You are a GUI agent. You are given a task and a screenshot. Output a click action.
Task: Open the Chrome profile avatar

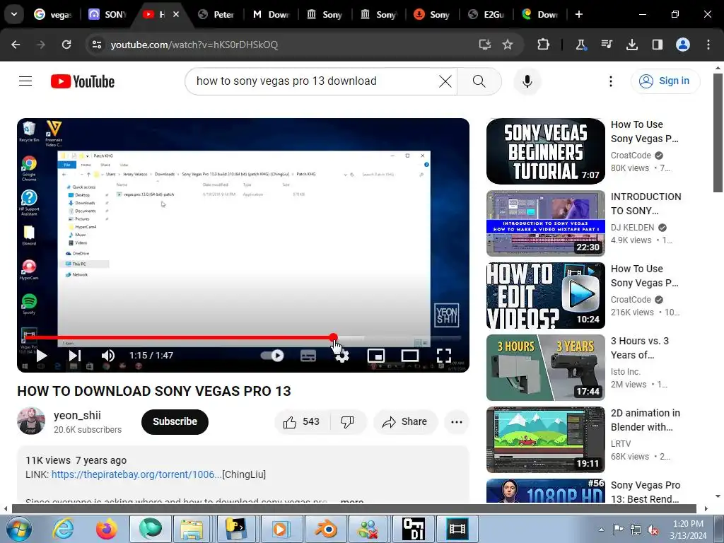click(x=683, y=45)
